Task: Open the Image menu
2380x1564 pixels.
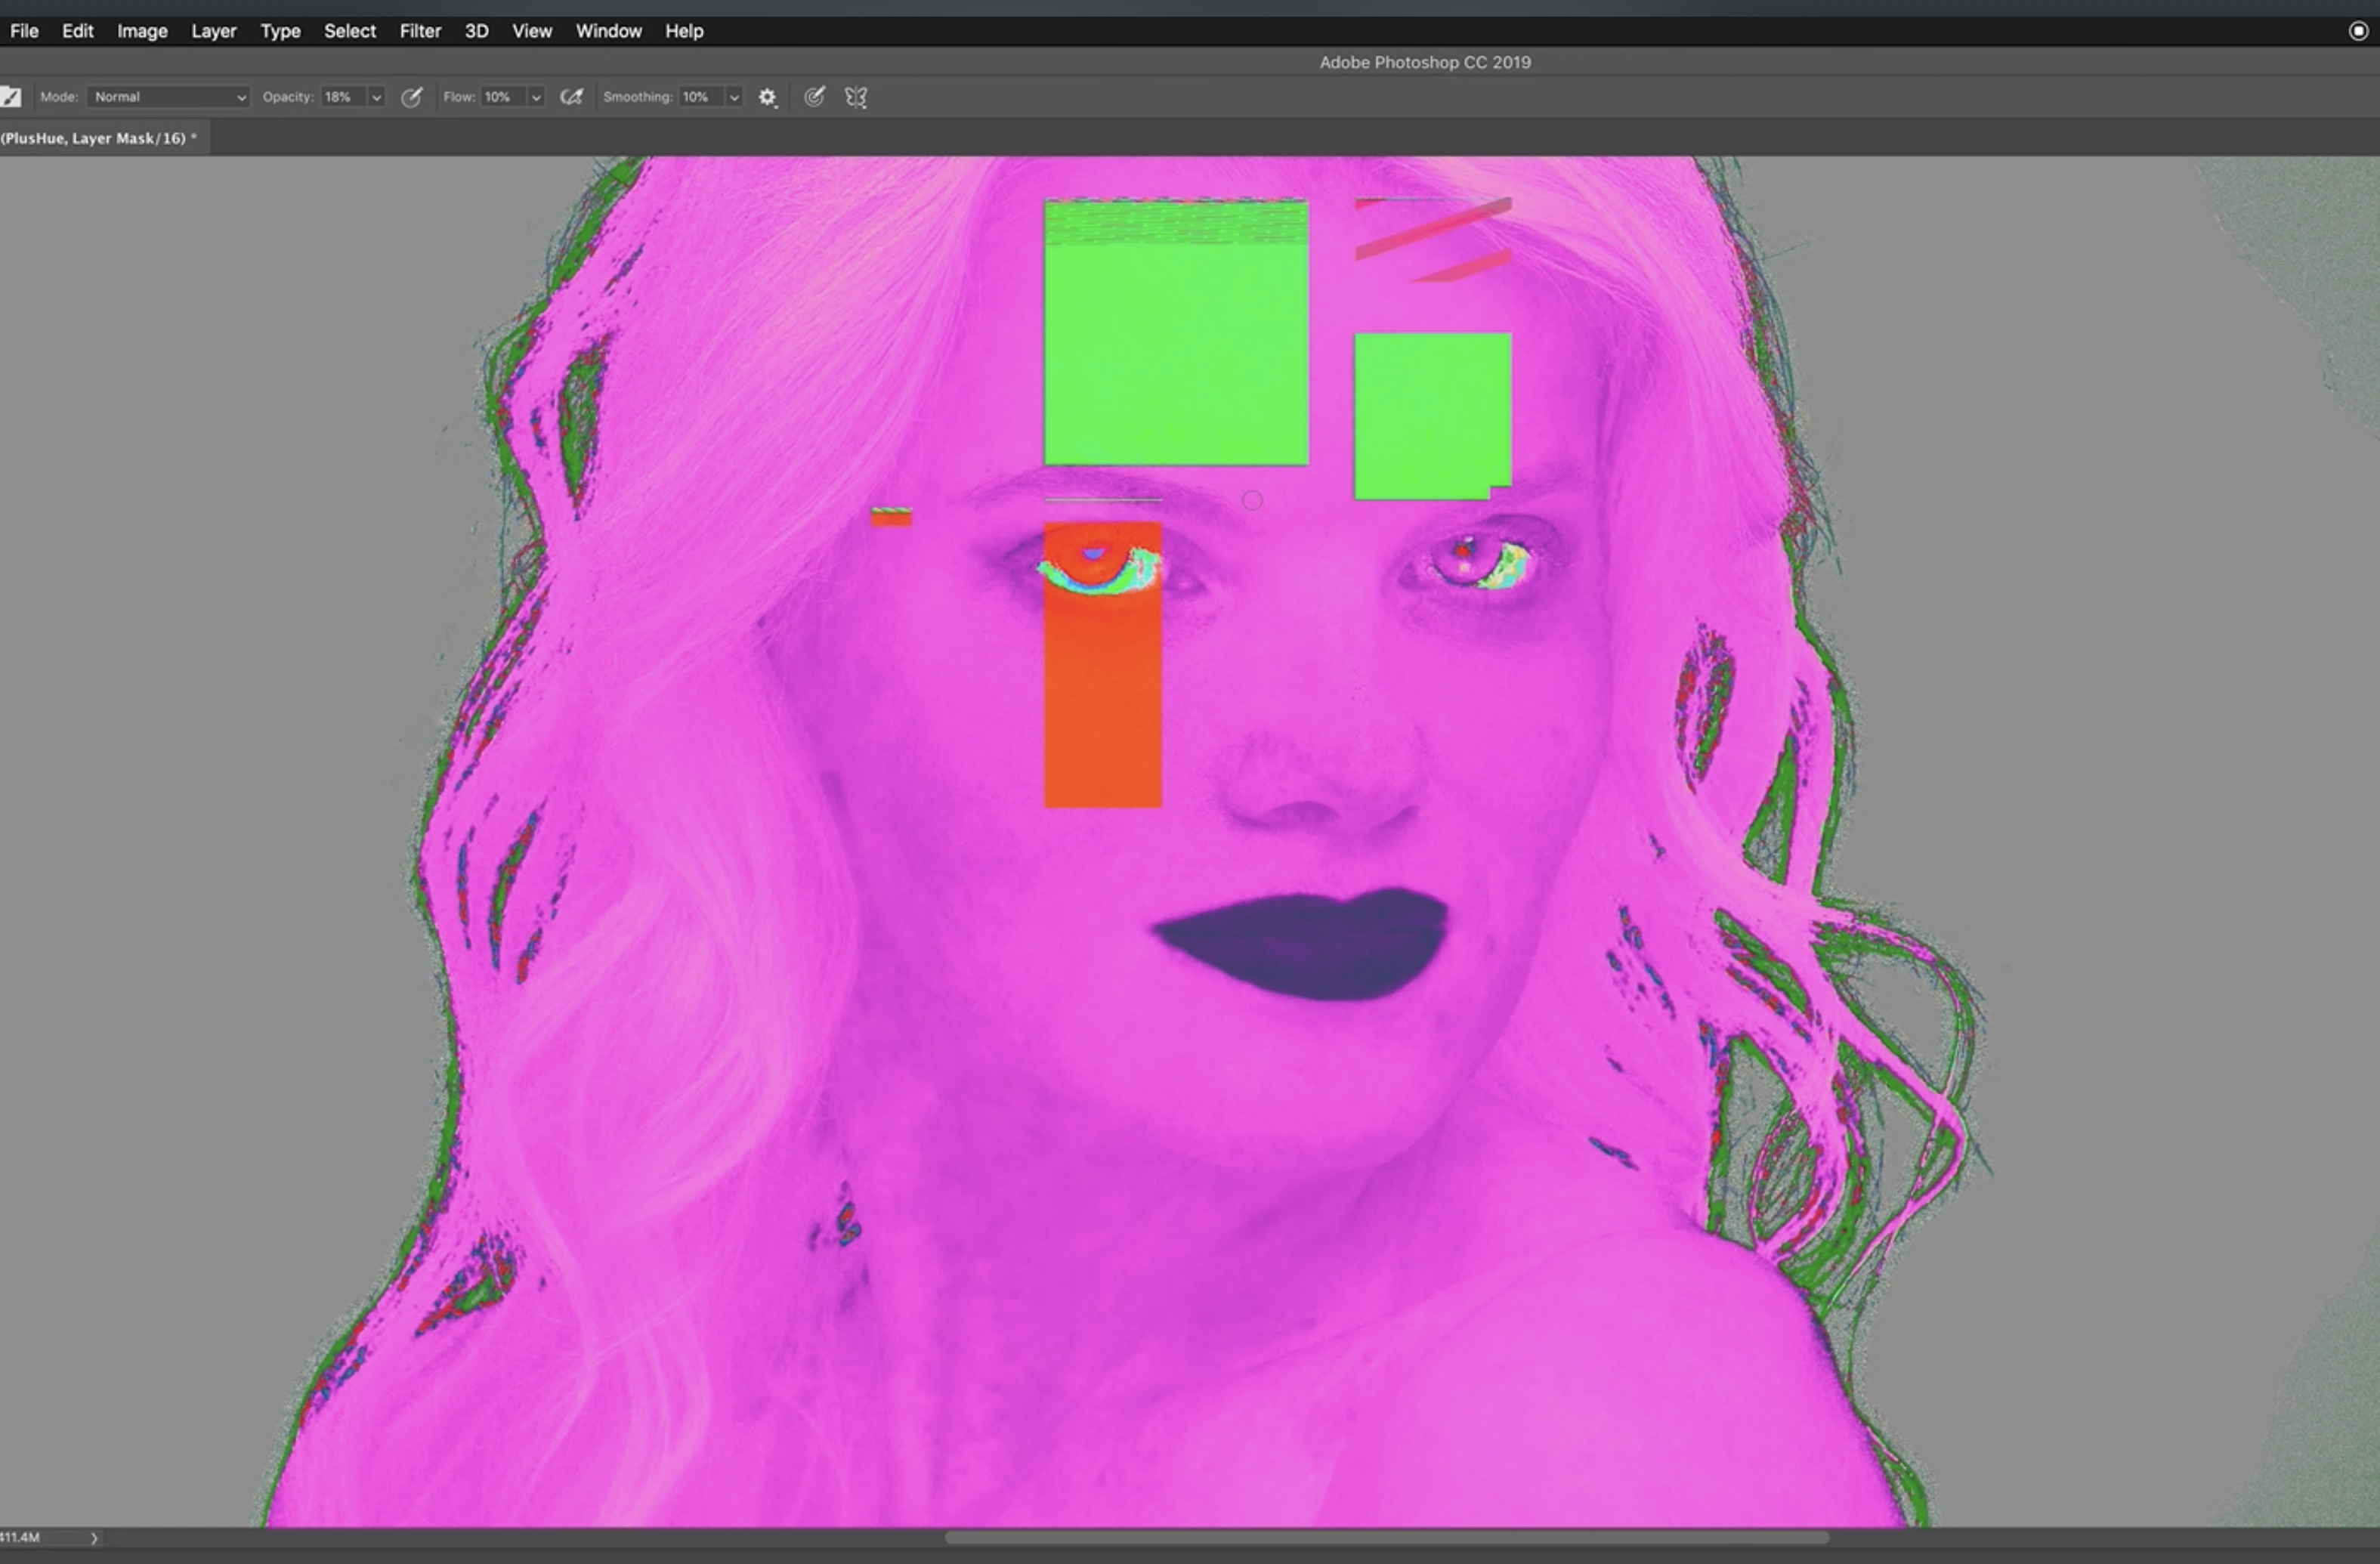Action: (x=142, y=31)
